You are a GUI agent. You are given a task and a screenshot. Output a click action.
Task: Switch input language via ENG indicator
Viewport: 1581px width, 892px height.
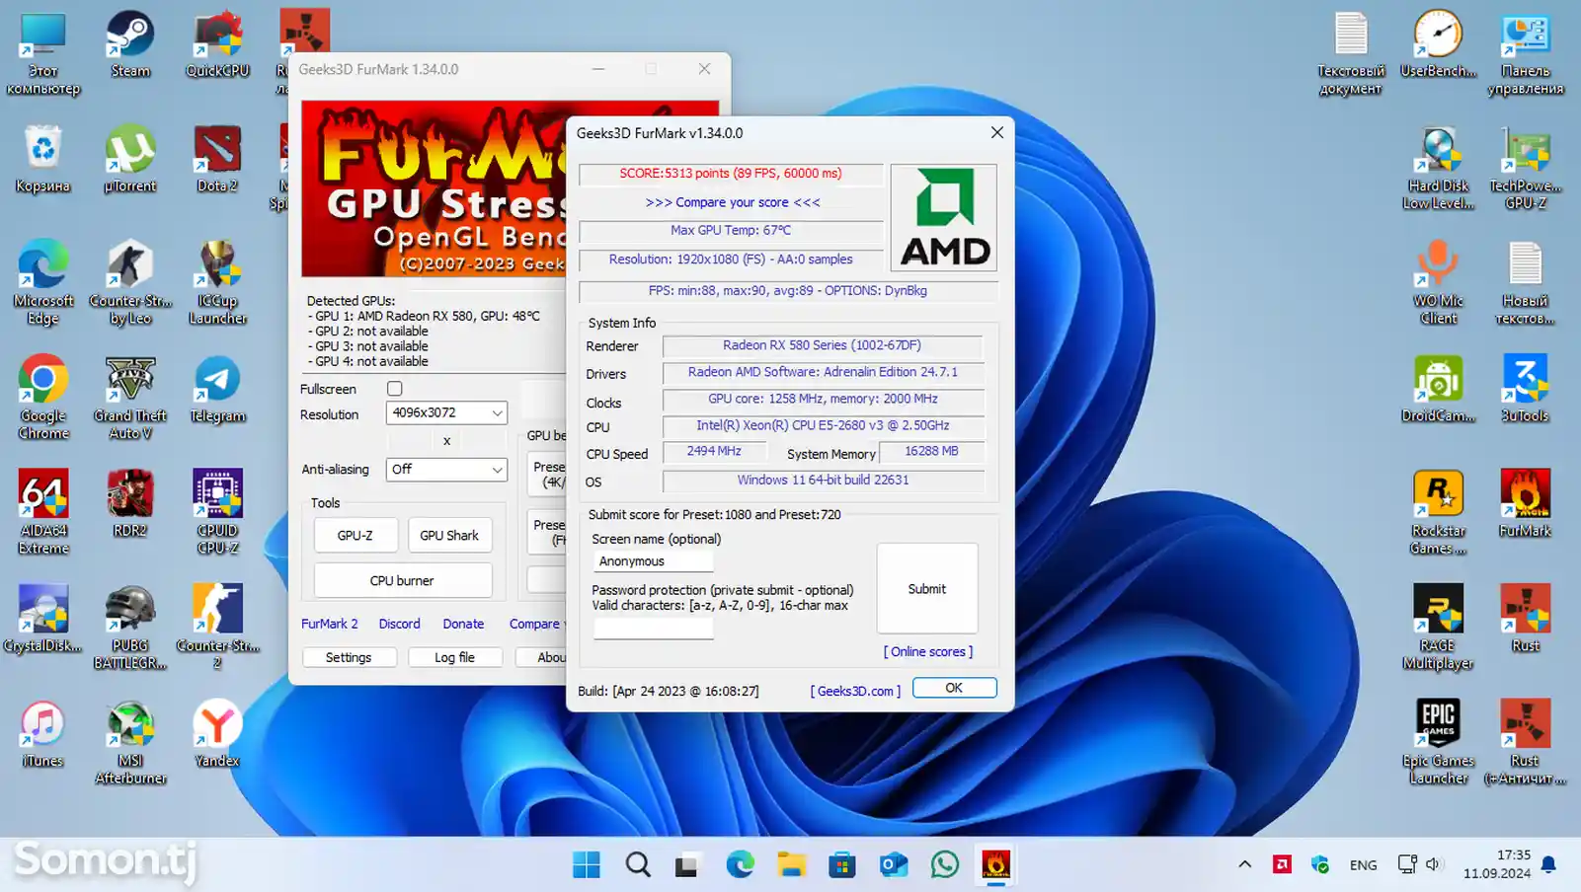[x=1363, y=864]
